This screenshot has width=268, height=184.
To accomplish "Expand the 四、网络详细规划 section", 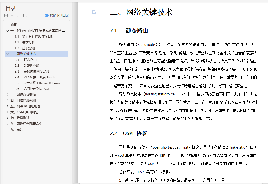I will [x=7, y=100].
